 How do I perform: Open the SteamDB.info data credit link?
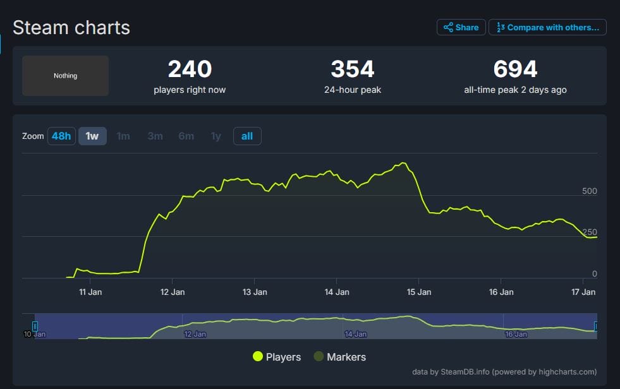[465, 371]
